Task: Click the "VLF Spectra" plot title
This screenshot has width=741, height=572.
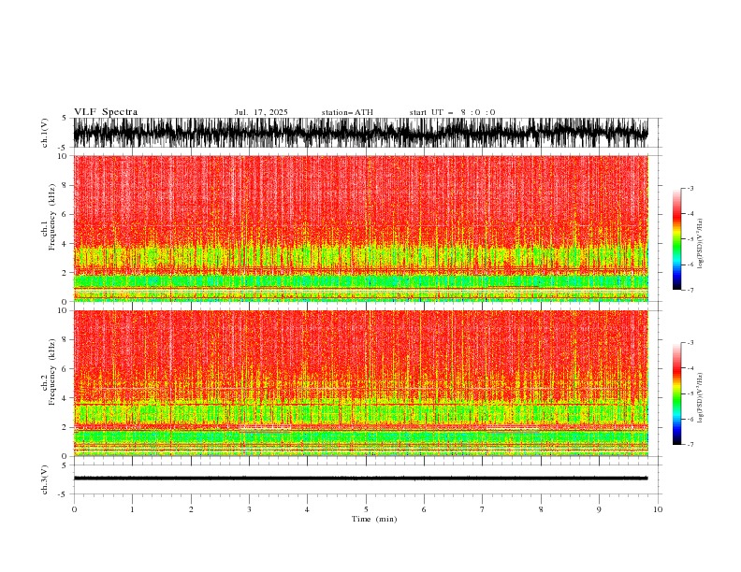Action: coord(106,112)
